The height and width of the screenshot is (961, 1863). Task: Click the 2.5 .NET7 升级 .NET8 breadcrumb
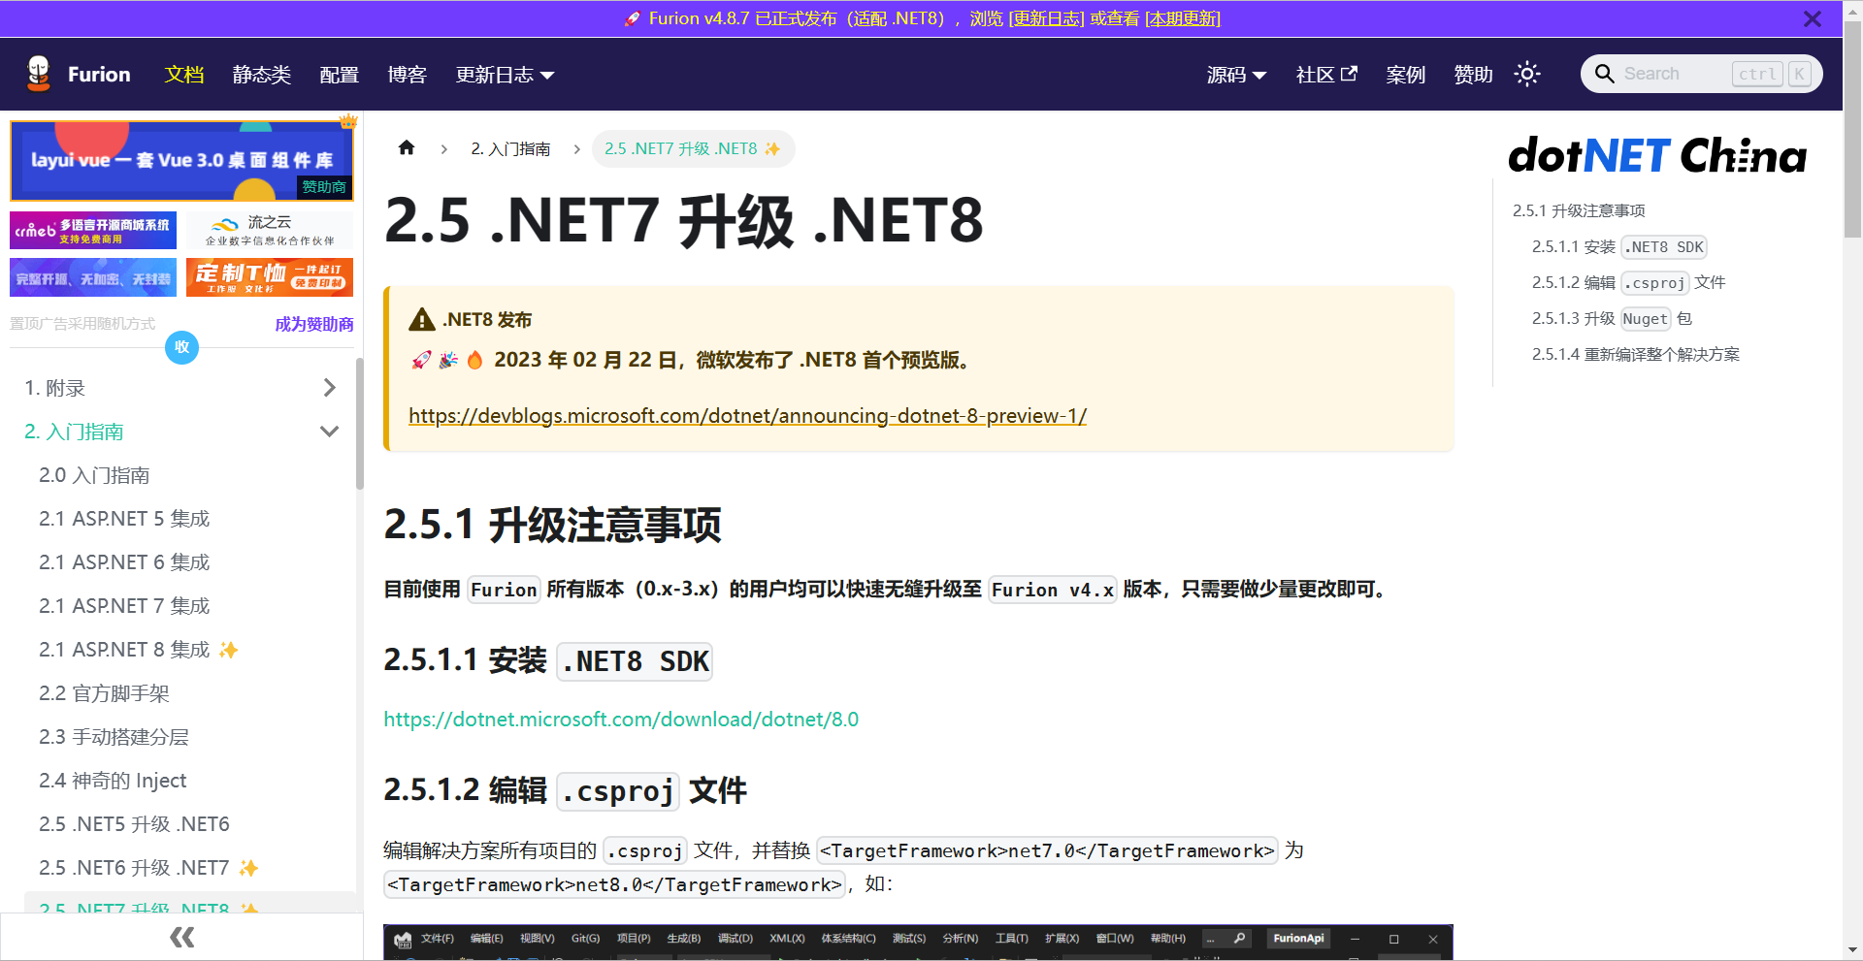tap(693, 148)
